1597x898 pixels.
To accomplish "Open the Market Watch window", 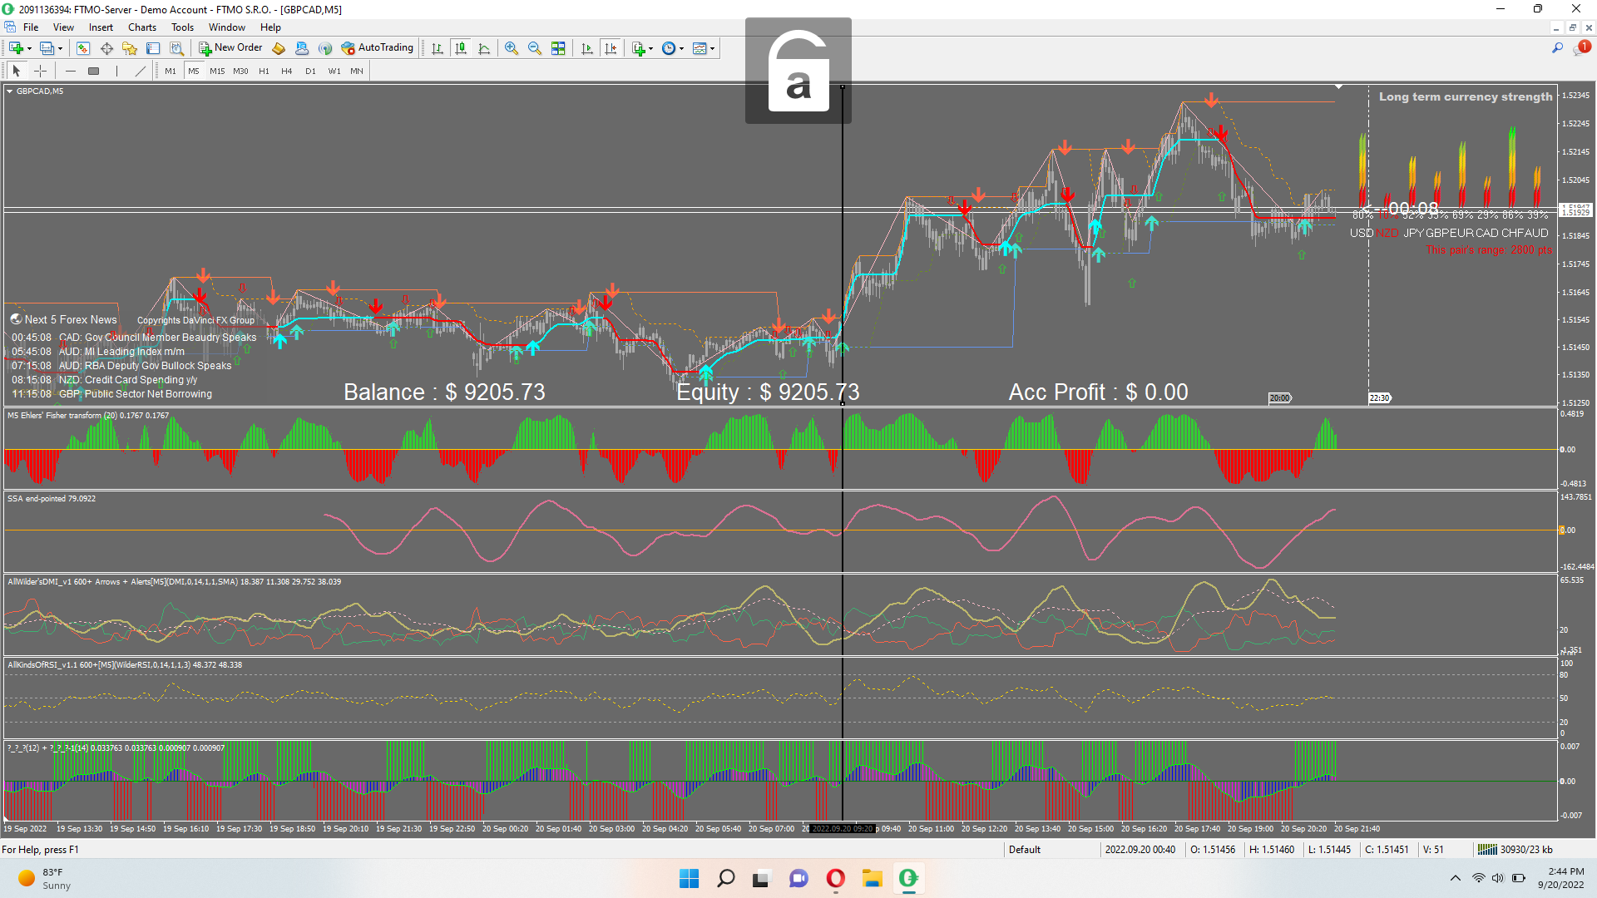I will (83, 48).
